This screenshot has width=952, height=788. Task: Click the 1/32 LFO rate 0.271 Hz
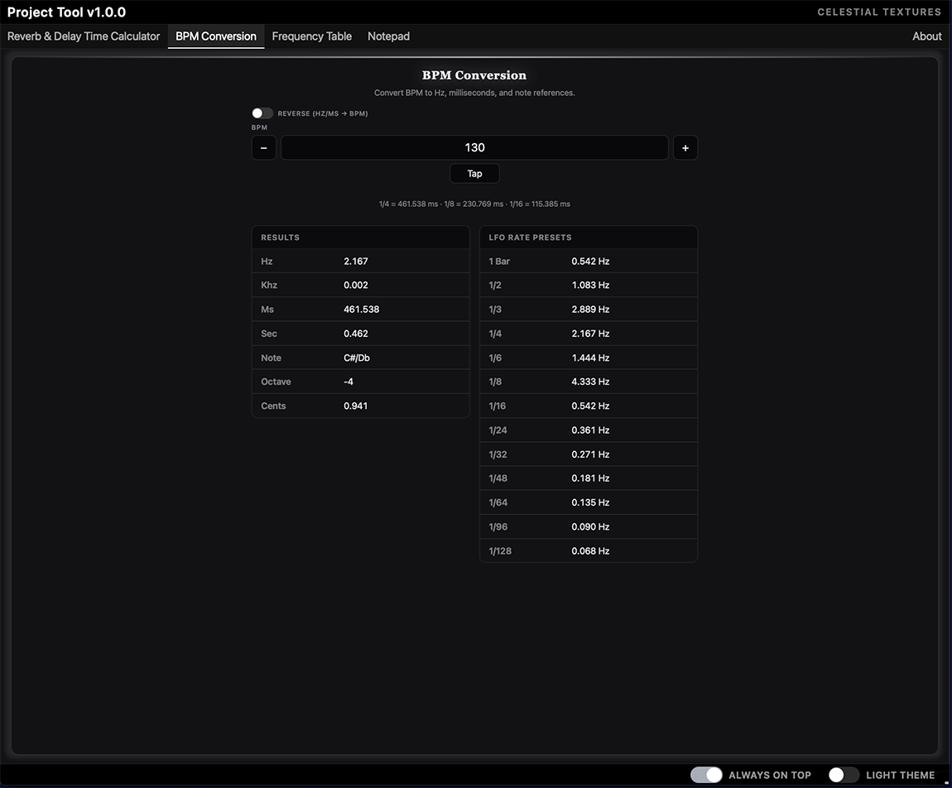590,454
